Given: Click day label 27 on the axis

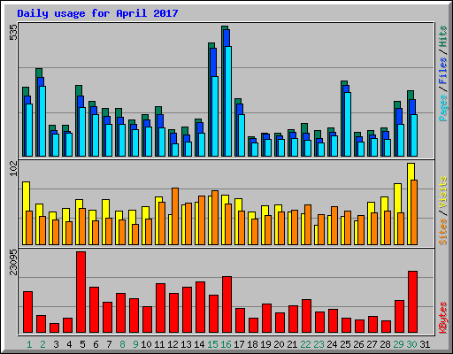Looking at the screenshot, I should 372,344.
